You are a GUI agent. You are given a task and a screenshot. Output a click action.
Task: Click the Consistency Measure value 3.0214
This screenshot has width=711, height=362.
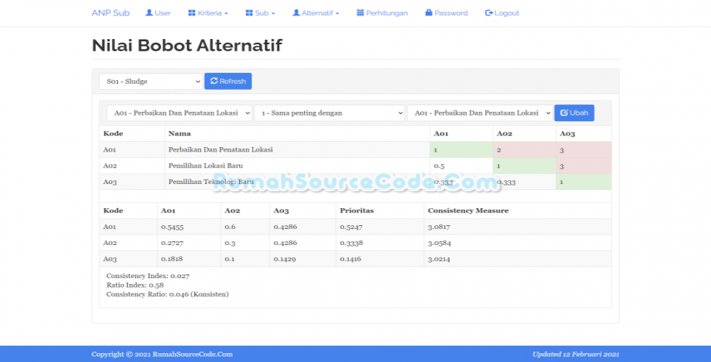coord(517,259)
